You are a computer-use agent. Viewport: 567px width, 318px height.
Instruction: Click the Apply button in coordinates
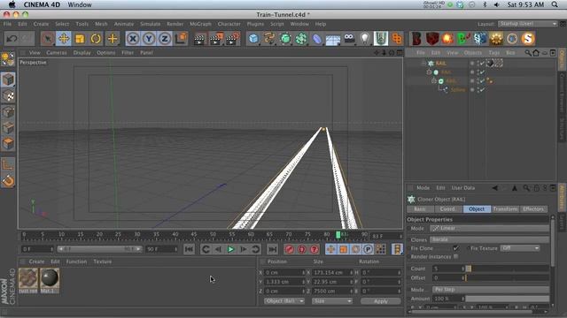point(381,301)
